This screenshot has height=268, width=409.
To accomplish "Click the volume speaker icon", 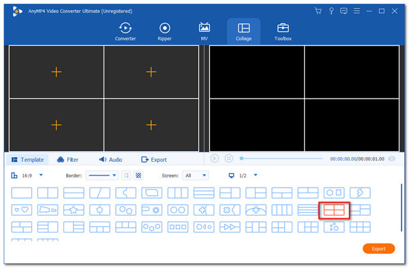I will (x=391, y=158).
